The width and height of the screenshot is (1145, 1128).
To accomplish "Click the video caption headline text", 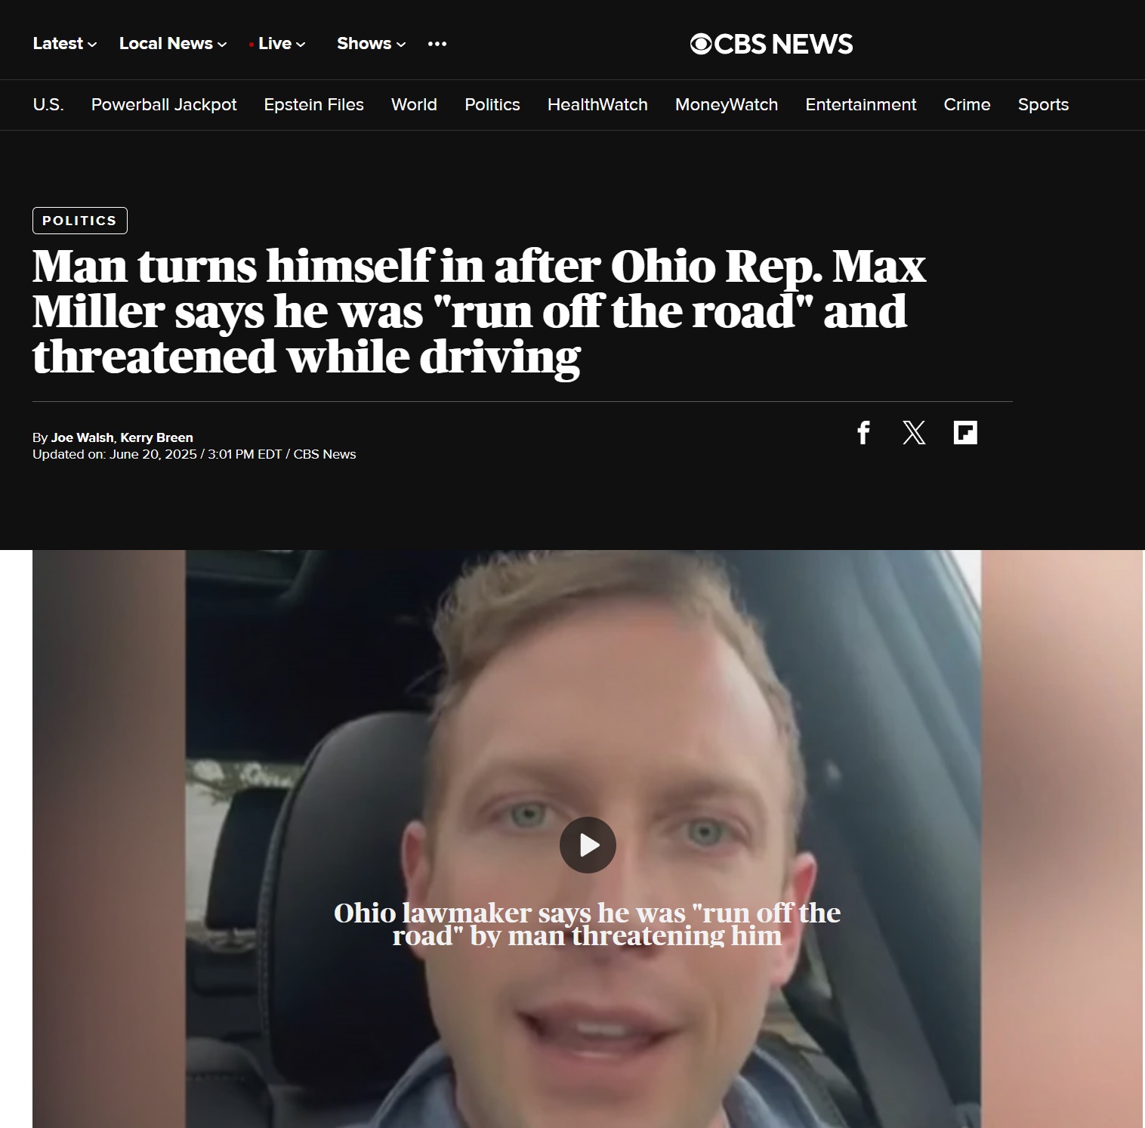I will tap(588, 924).
